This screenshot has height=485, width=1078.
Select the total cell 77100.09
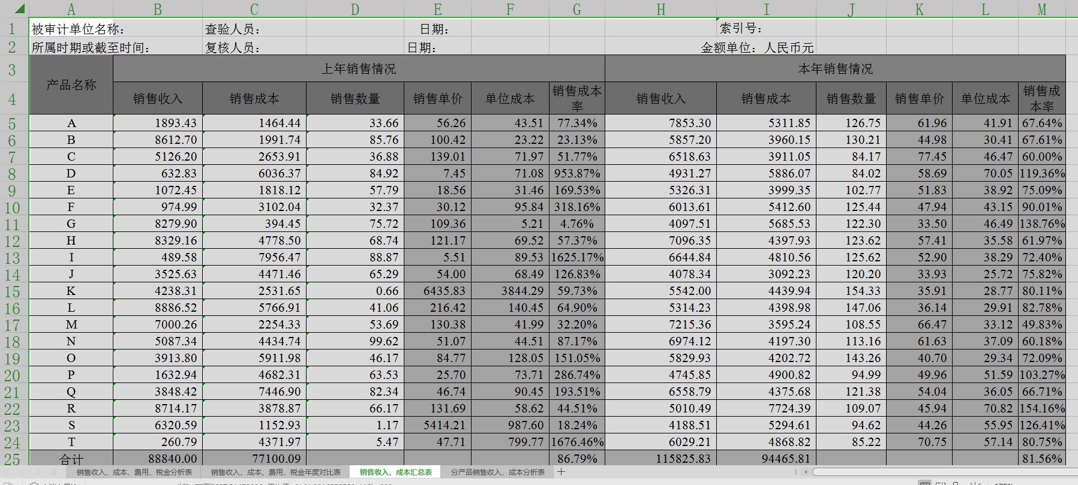pos(254,459)
